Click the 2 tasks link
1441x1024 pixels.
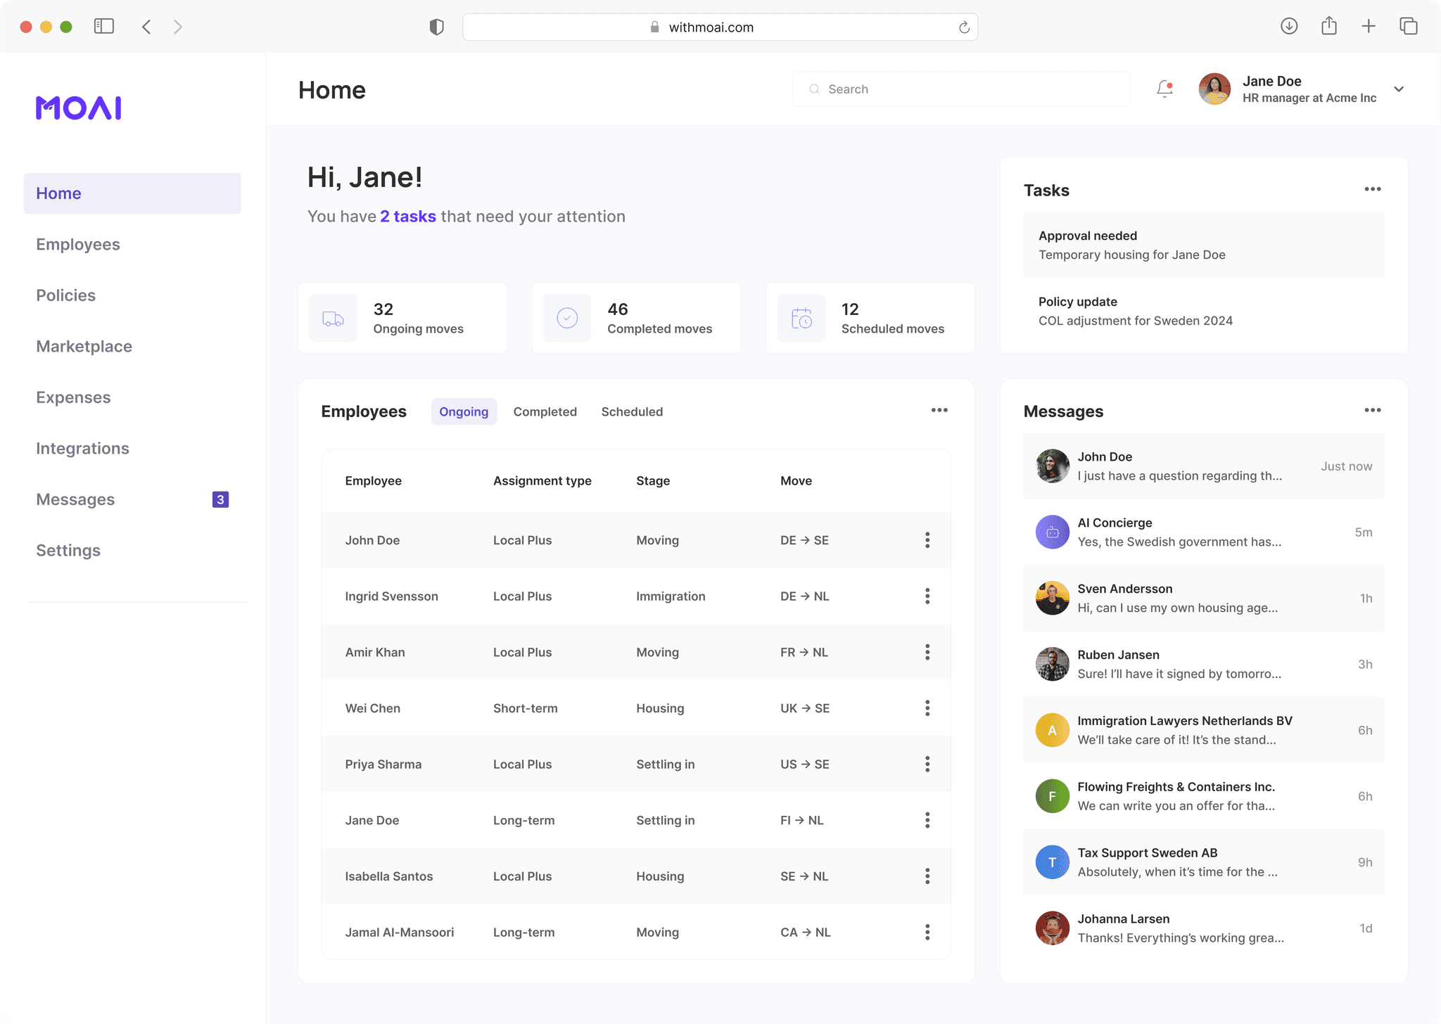408,217
